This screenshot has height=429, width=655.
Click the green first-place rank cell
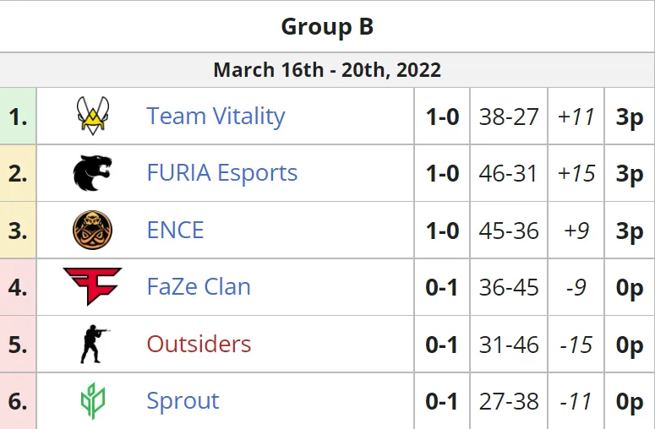[18, 116]
